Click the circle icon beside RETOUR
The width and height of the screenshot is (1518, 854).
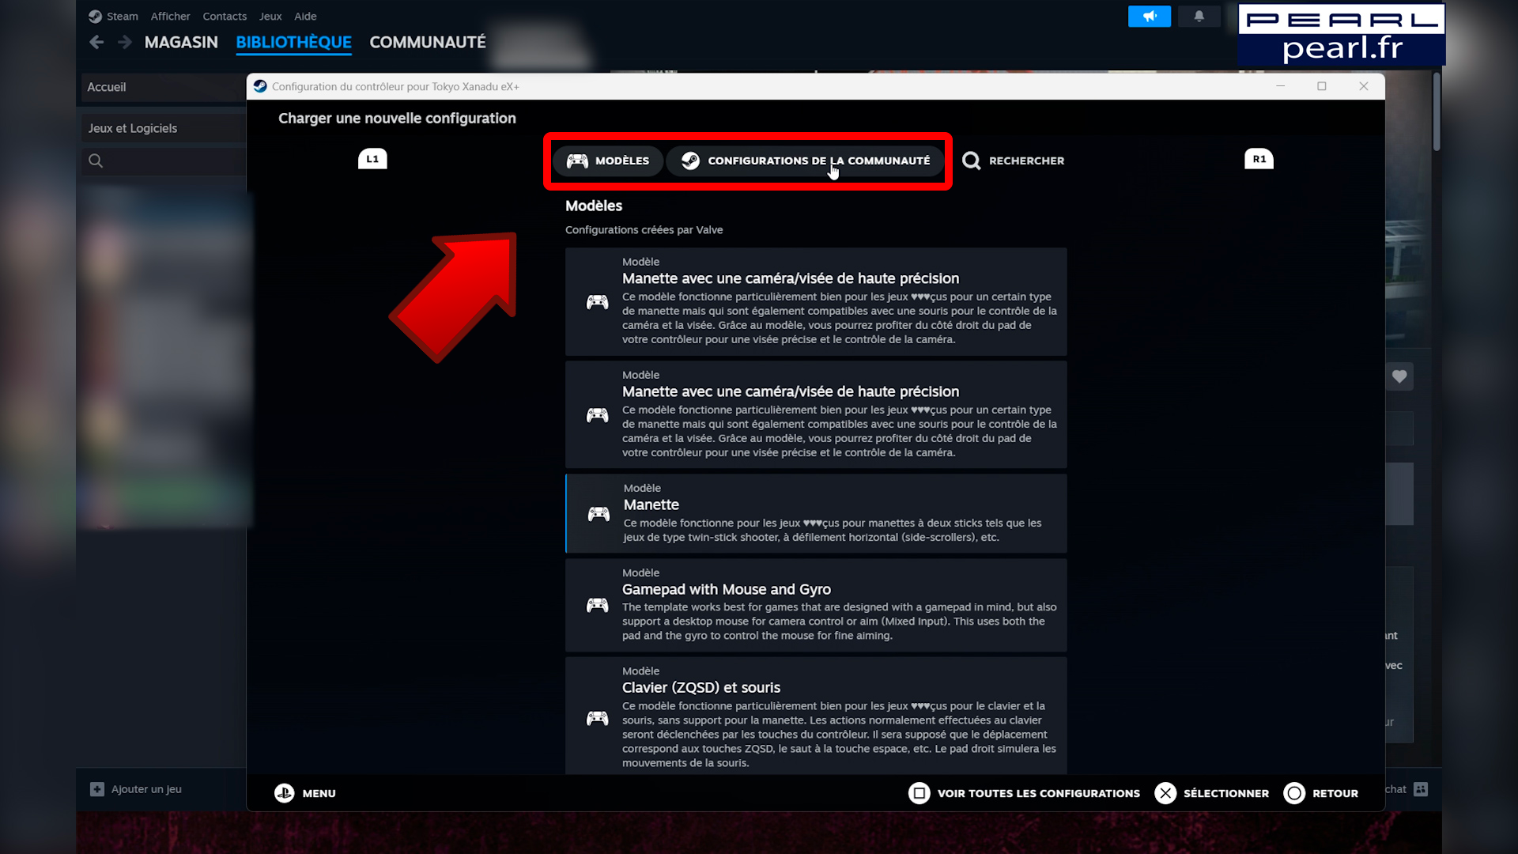coord(1294,793)
